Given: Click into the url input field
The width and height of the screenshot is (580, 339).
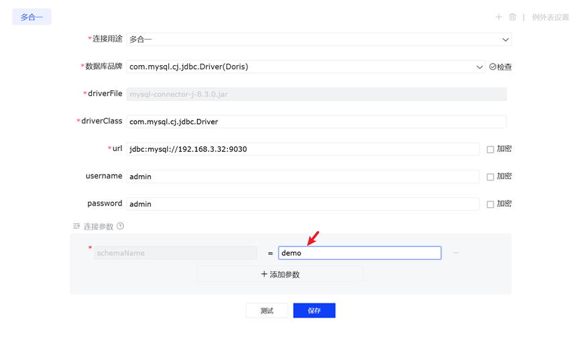Looking at the screenshot, I should click(302, 149).
